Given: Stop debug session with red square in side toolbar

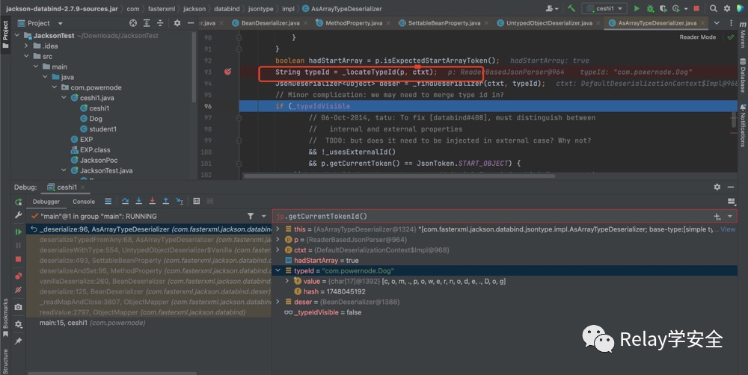Looking at the screenshot, I should tap(18, 259).
